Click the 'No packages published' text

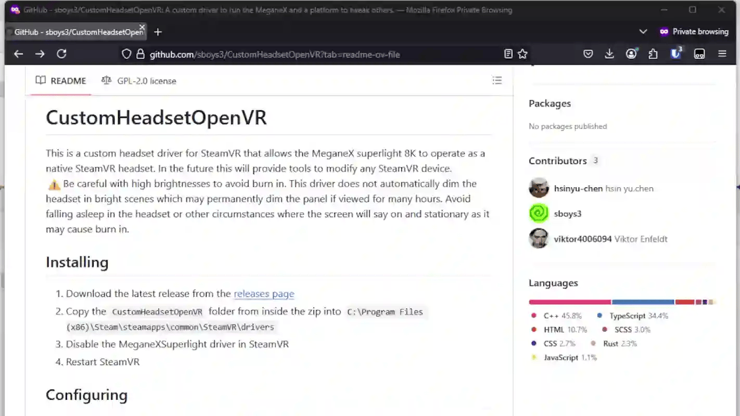568,126
